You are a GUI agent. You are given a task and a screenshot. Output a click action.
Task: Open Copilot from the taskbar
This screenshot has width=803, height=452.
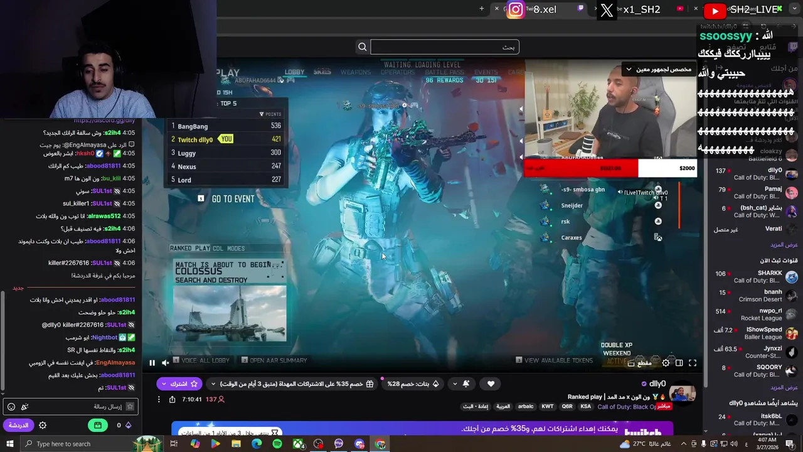click(194, 444)
